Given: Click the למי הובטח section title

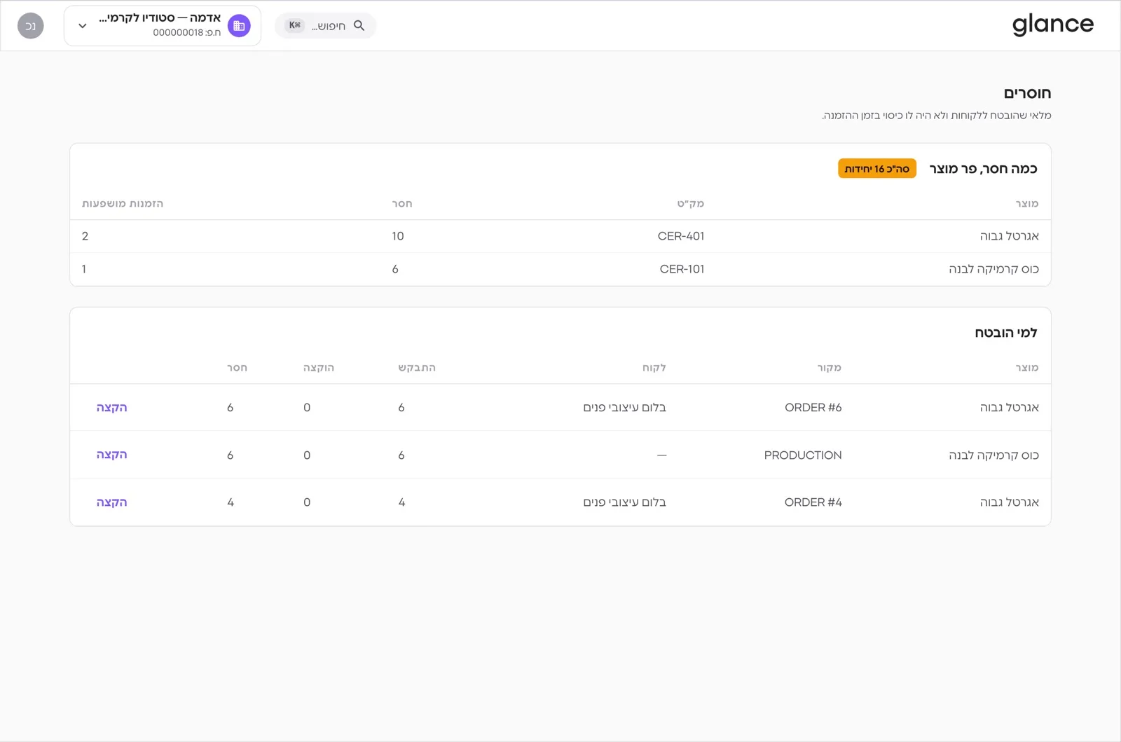Looking at the screenshot, I should [1006, 333].
